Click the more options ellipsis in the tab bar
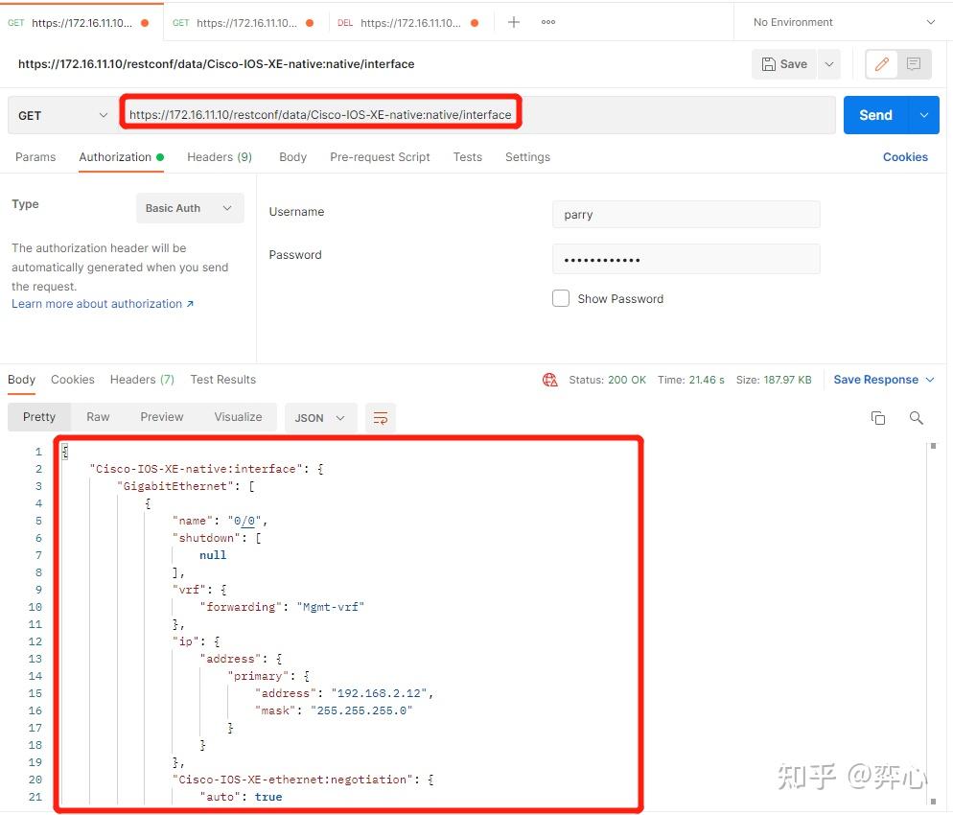 point(547,21)
